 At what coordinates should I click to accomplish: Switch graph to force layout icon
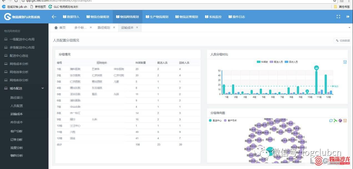[x=336, y=121]
